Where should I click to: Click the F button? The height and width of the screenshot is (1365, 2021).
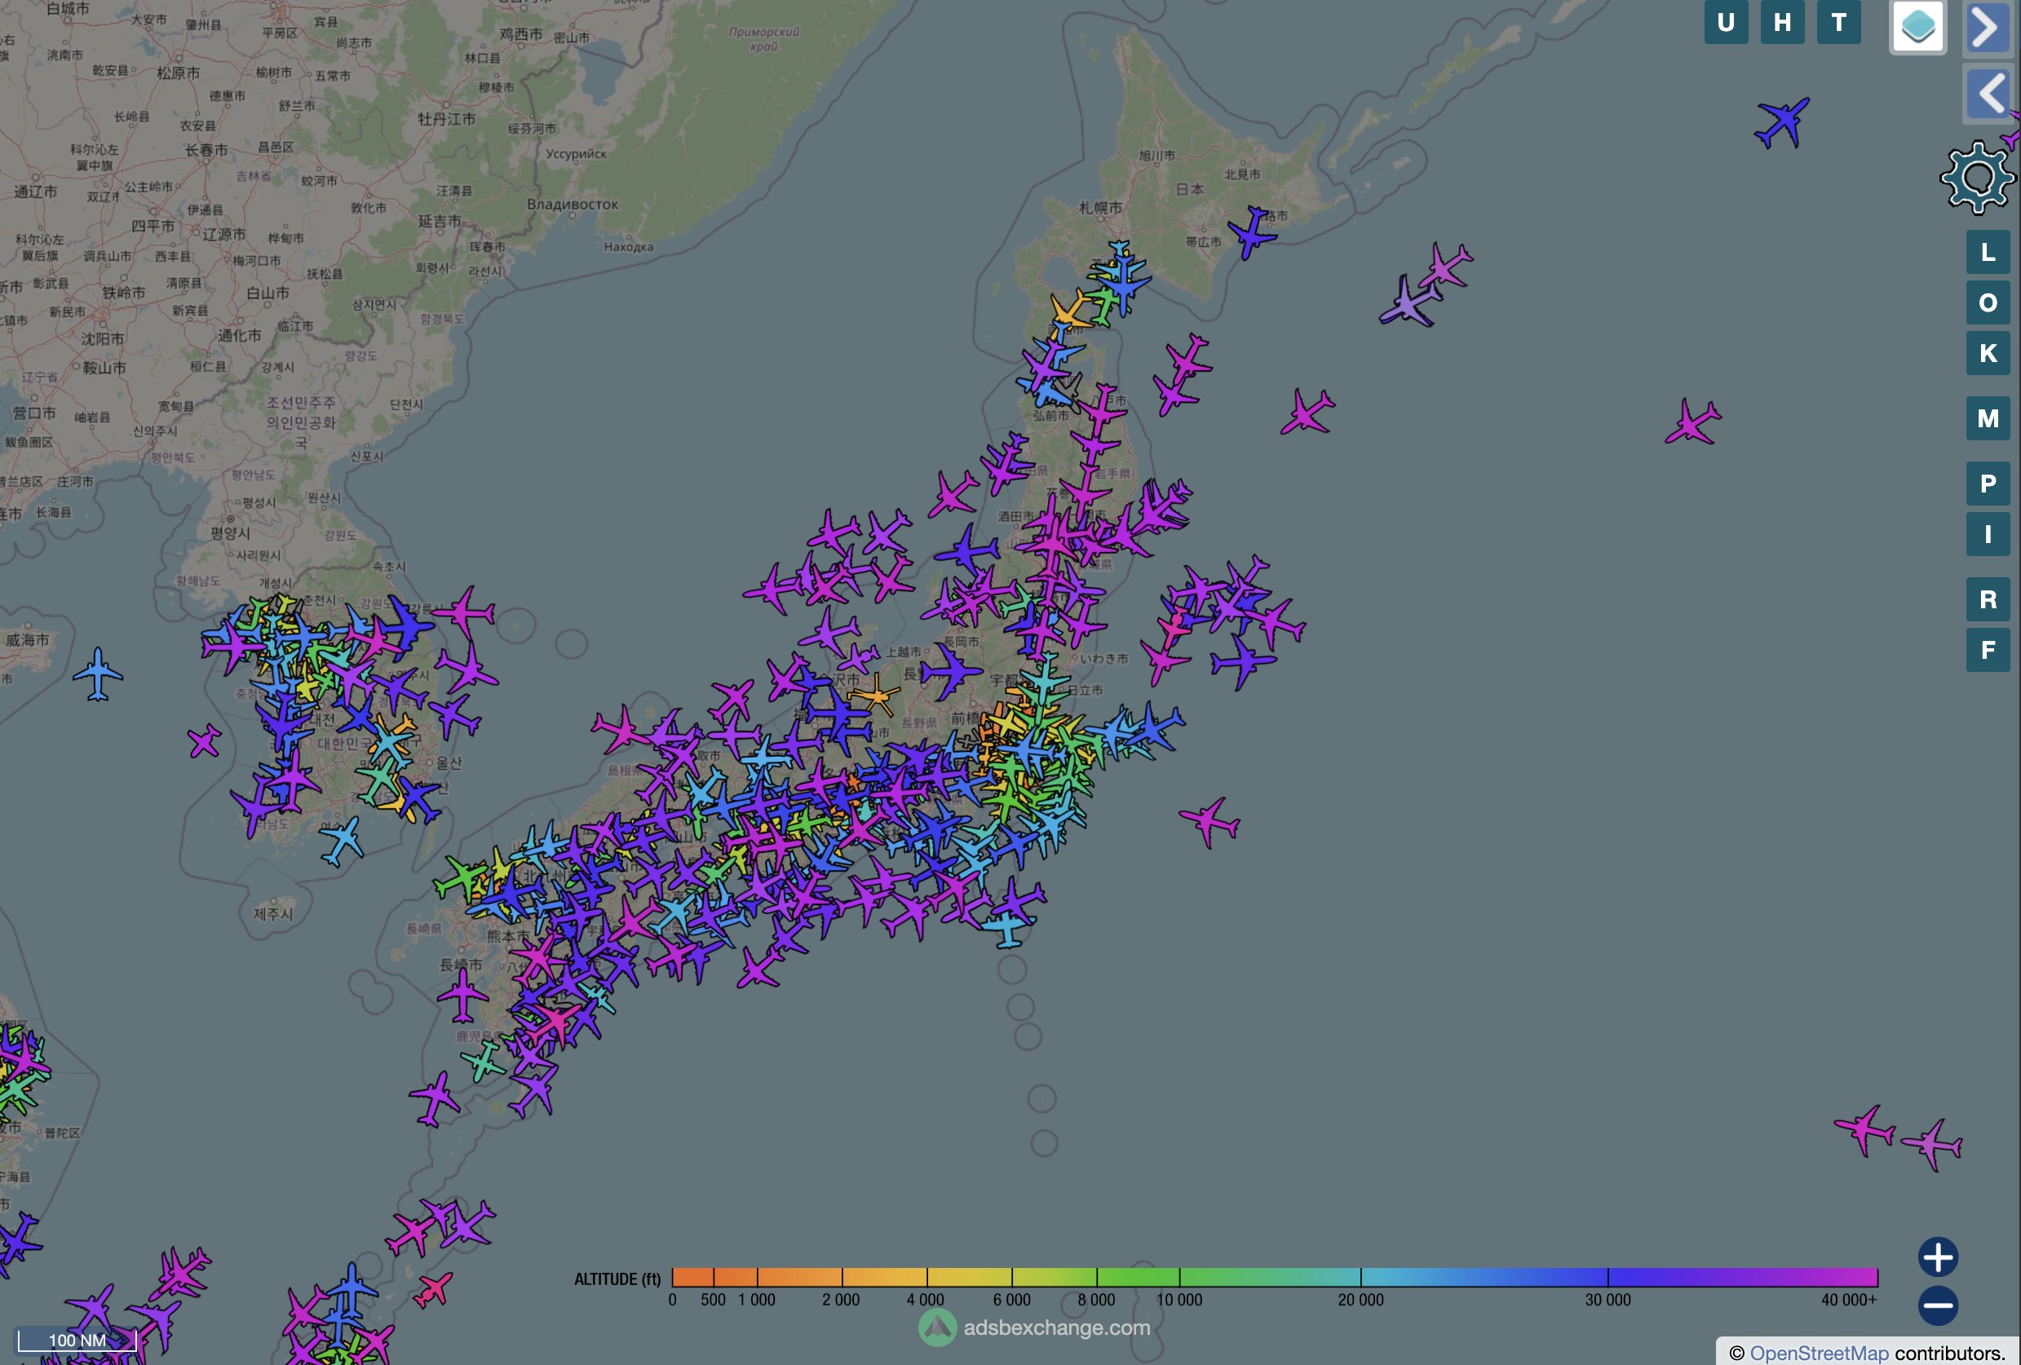pyautogui.click(x=1987, y=649)
